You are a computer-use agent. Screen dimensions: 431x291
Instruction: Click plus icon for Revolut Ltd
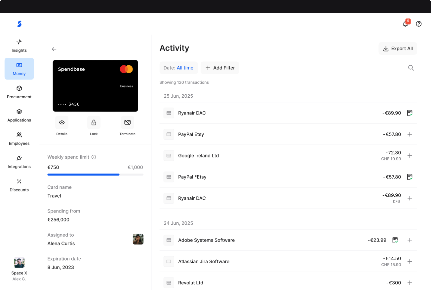tap(410, 283)
